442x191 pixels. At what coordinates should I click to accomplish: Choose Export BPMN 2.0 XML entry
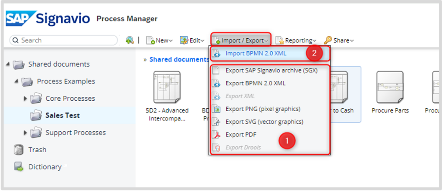point(270,83)
